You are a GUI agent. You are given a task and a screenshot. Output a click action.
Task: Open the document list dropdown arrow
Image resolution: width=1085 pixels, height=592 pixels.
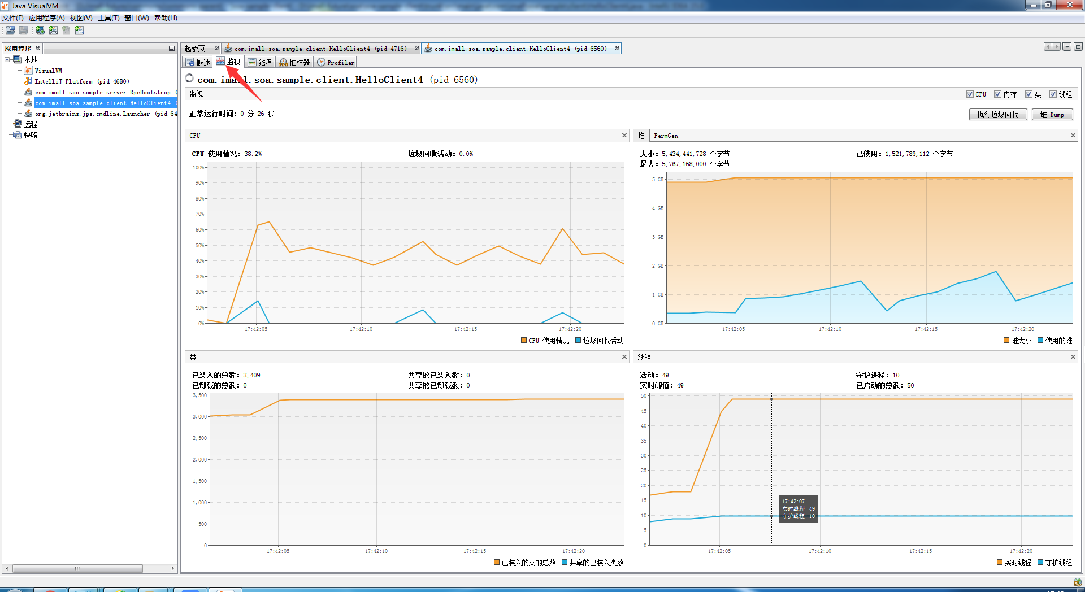1067,47
